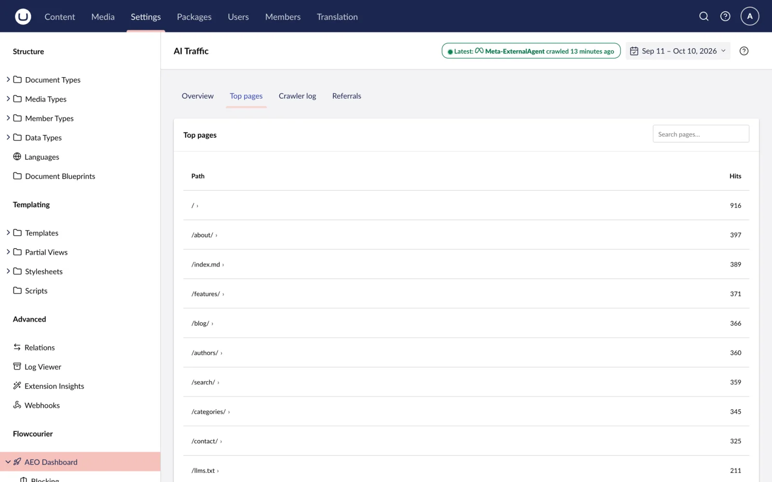772x482 pixels.
Task: Switch to the Overview tab
Action: point(198,96)
